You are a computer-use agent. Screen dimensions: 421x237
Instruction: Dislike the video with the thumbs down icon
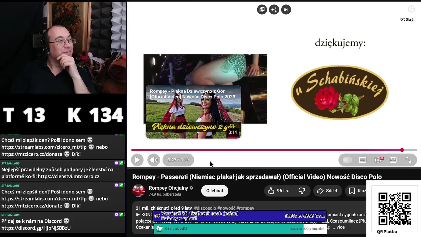tap(302, 191)
